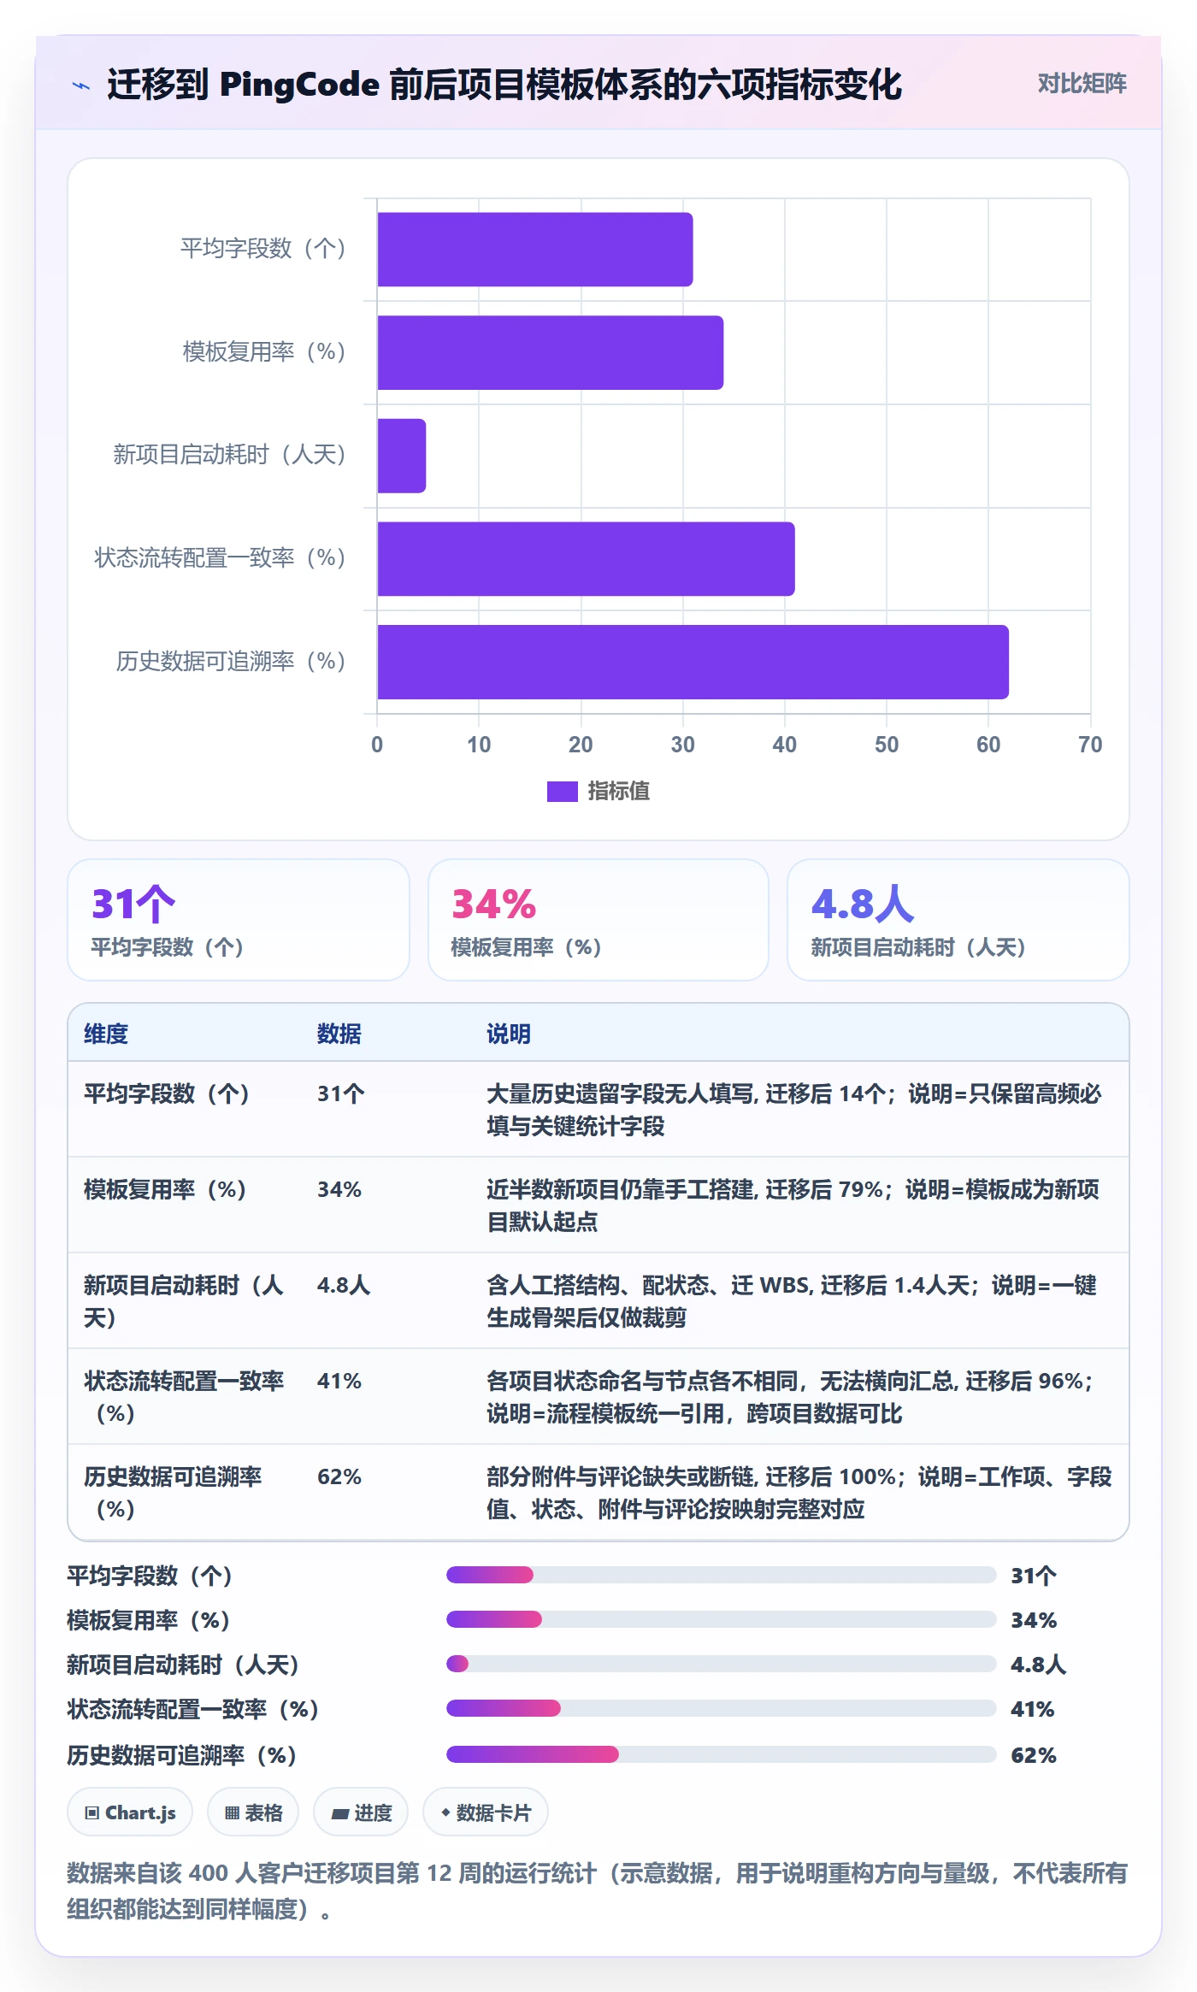This screenshot has width=1197, height=1992.
Task: Click the 31个 table cell
Action: point(341,1093)
